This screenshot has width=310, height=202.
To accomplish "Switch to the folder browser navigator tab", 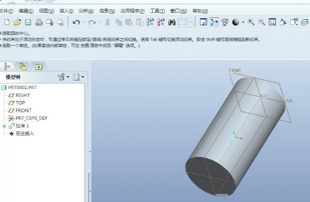I will pyautogui.click(x=23, y=67).
